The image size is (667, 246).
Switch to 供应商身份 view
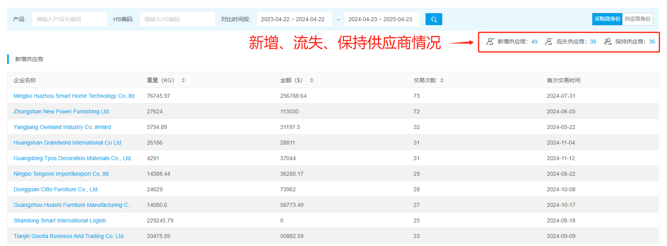coord(637,19)
